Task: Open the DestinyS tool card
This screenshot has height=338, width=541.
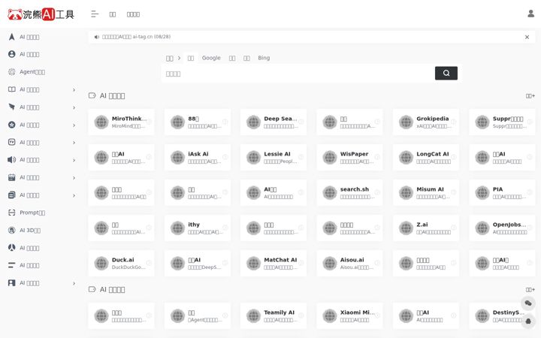Action: click(x=502, y=315)
